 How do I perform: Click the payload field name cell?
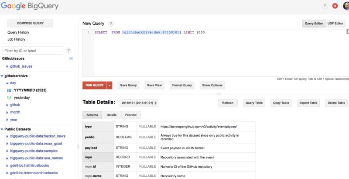[98, 148]
